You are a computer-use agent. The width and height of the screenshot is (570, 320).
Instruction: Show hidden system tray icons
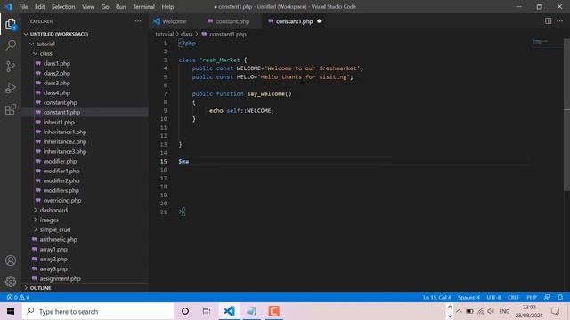(x=459, y=311)
